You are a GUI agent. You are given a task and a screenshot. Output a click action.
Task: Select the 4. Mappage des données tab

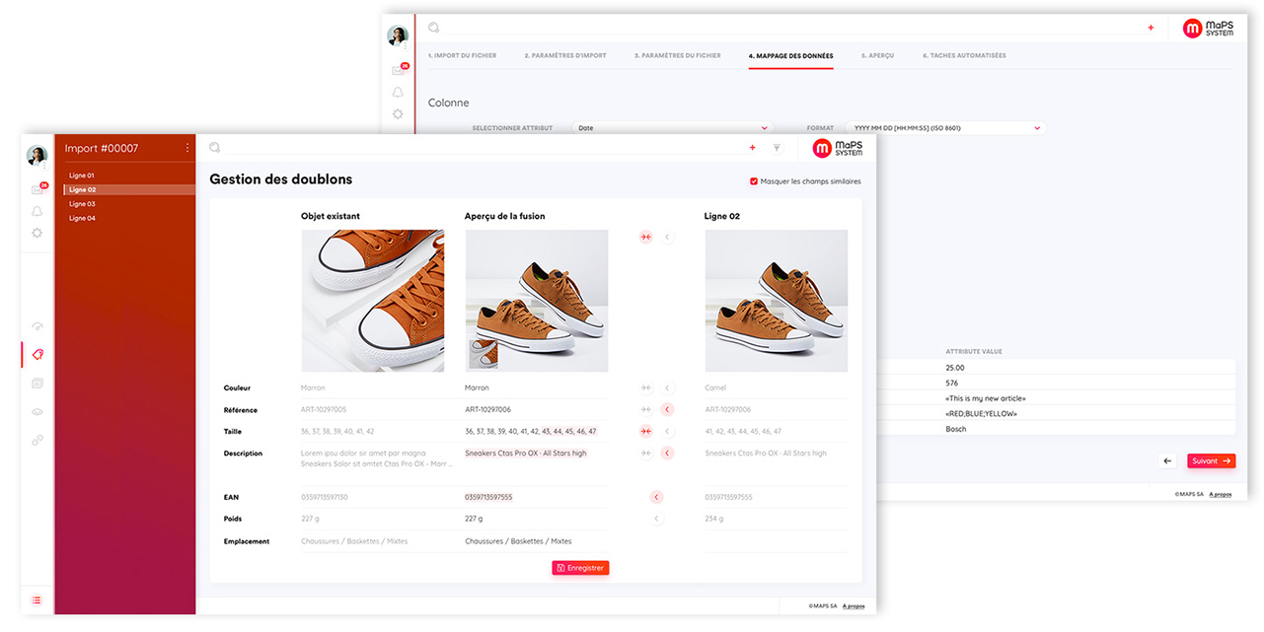click(791, 55)
